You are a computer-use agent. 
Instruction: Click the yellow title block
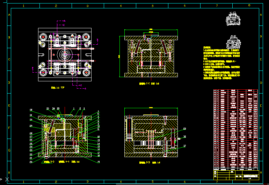pyautogui.click(x=236, y=175)
